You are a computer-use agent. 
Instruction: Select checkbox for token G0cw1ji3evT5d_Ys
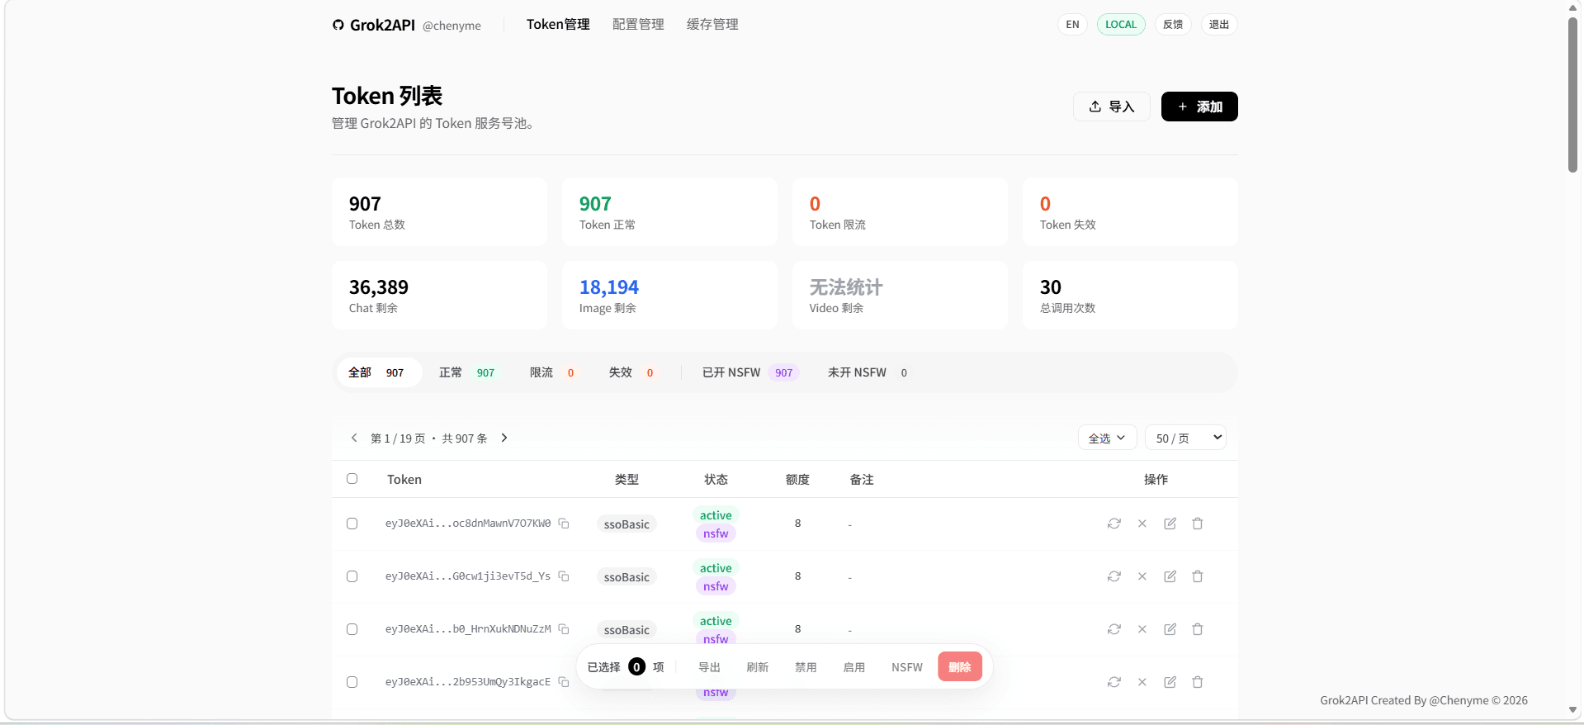point(352,576)
